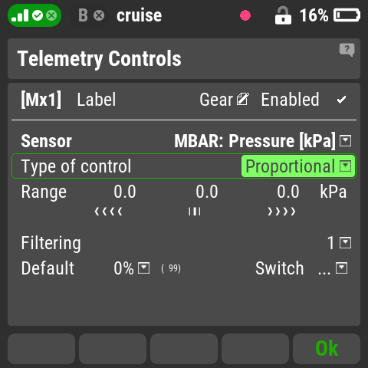
Task: Select the cruise model name
Action: pos(140,15)
